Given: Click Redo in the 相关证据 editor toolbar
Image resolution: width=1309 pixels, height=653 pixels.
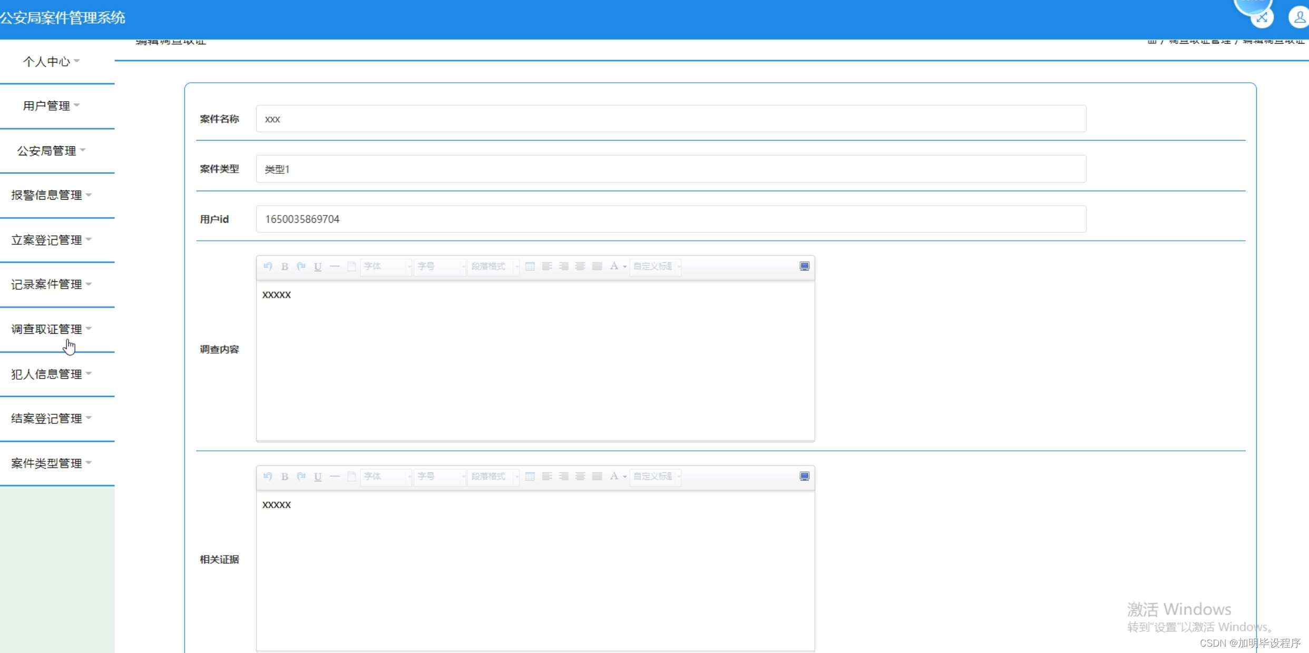Looking at the screenshot, I should coord(301,477).
